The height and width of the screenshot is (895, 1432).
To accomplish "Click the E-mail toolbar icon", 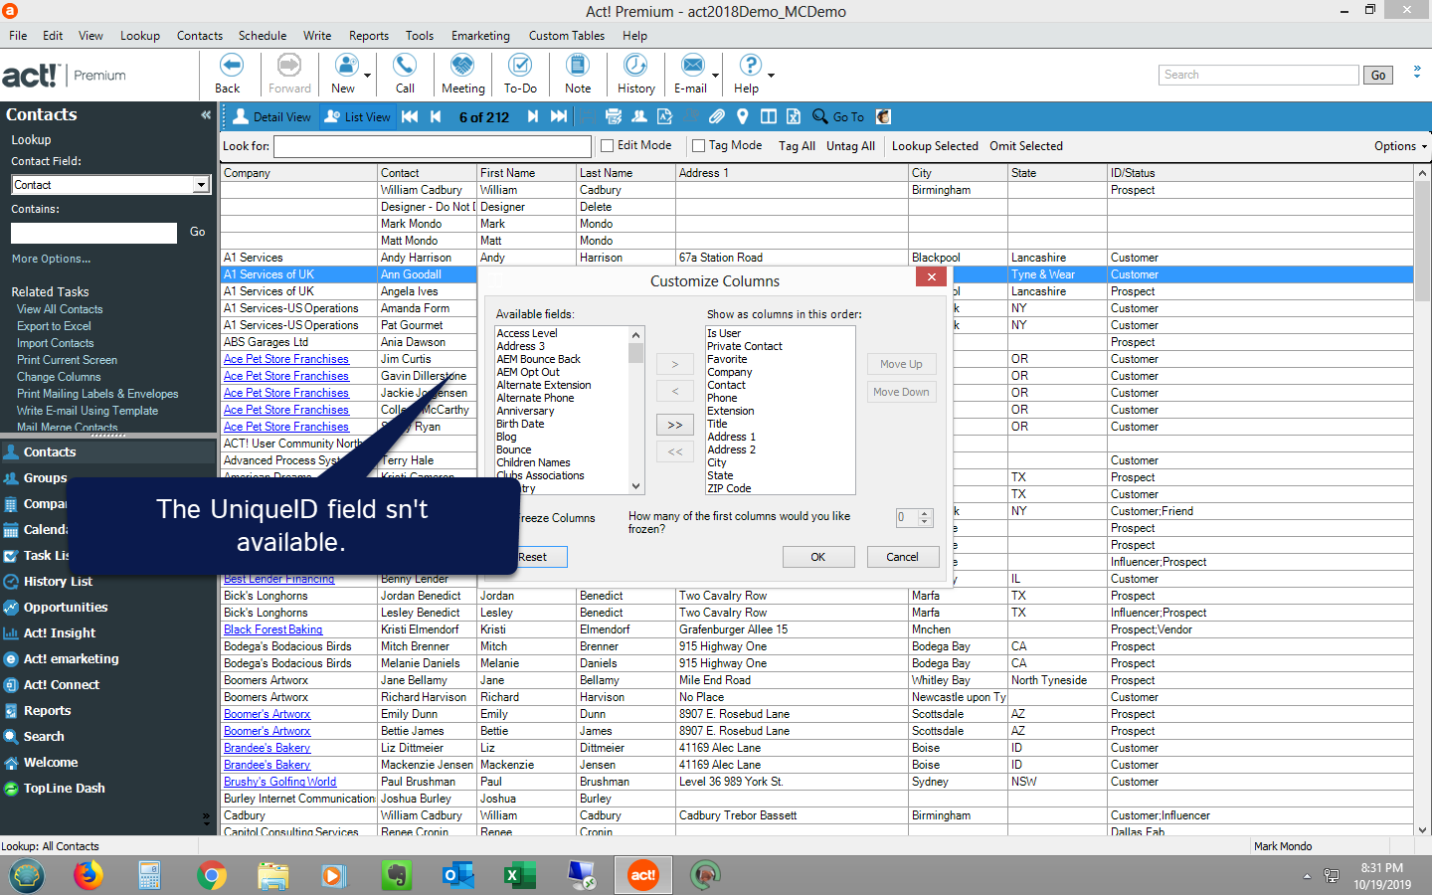I will (692, 66).
